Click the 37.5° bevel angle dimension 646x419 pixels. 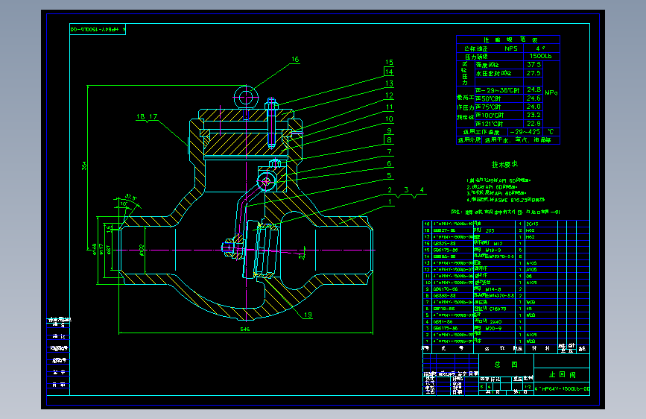click(130, 197)
